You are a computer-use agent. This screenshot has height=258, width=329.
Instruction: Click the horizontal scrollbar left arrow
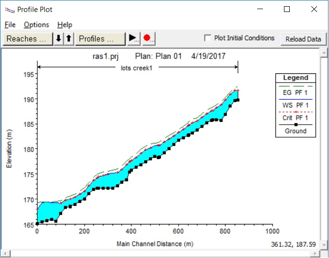(x=5, y=253)
